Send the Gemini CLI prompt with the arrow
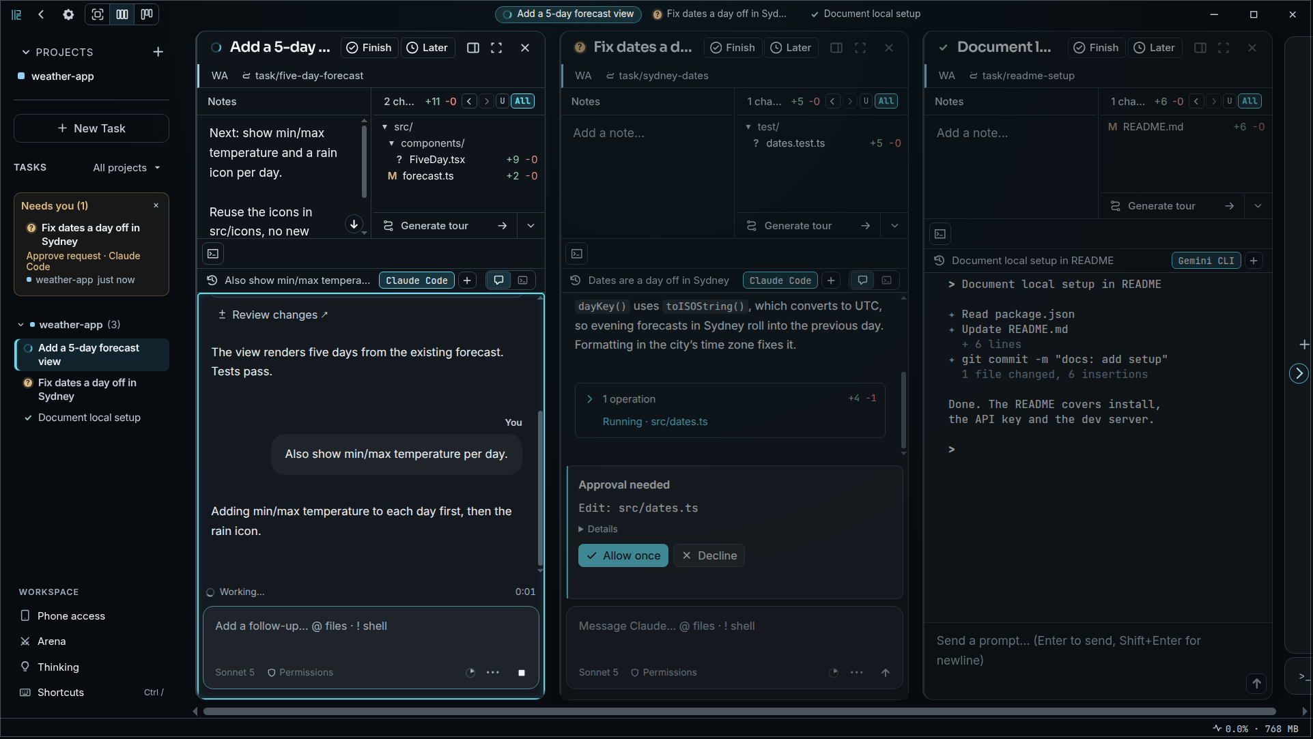The image size is (1313, 739). click(1256, 683)
